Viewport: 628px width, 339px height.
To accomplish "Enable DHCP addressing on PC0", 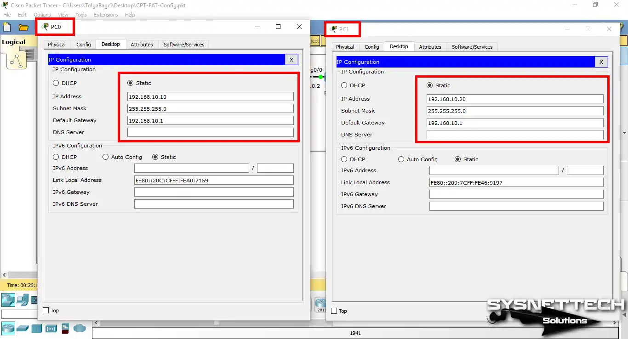I will pos(56,83).
